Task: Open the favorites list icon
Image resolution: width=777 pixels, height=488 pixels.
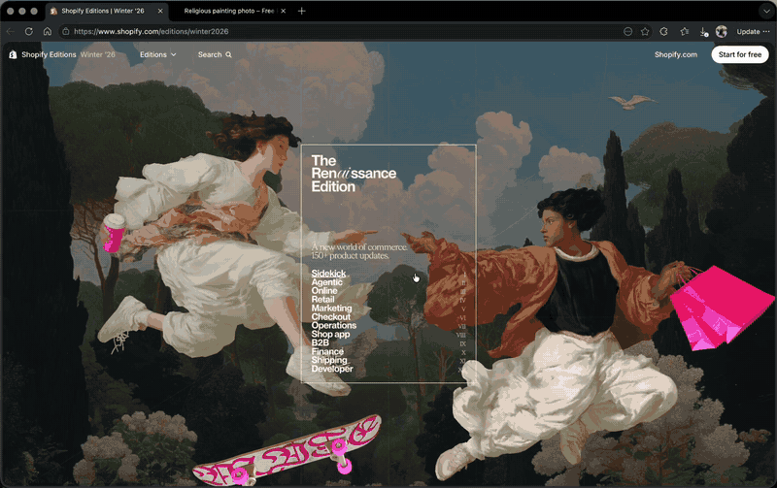Action: tap(685, 31)
